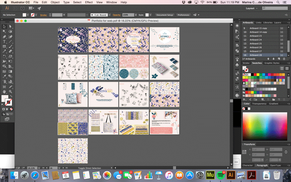This screenshot has height=182, width=291.
Task: Open the Object menu
Action: click(55, 2)
